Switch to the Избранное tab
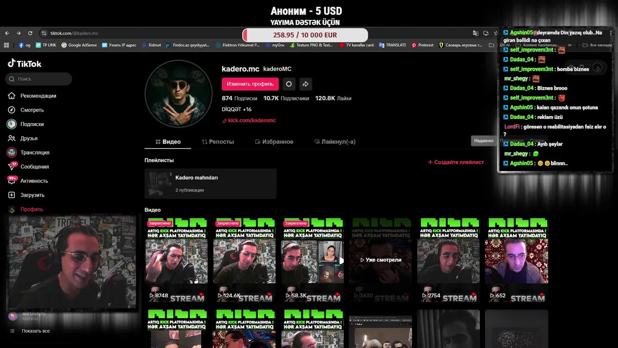 tap(274, 142)
